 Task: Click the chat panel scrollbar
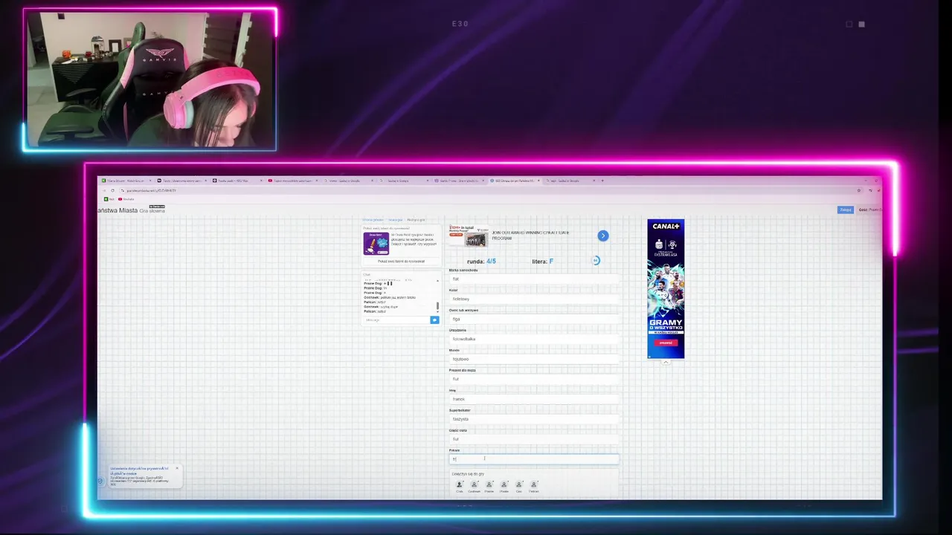pyautogui.click(x=437, y=305)
